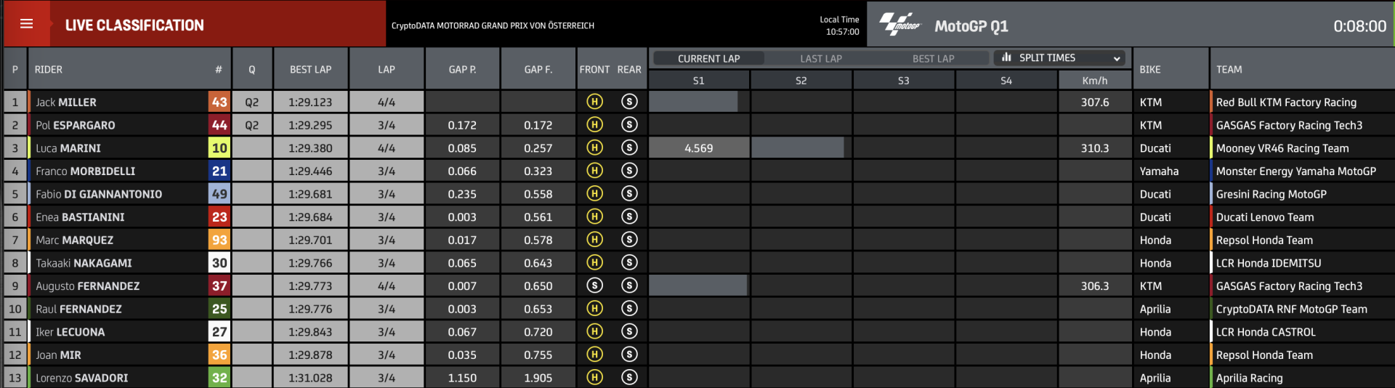Click Iker Lecuona's front tyre H icon
Screen dimensions: 1395x388
click(x=594, y=331)
